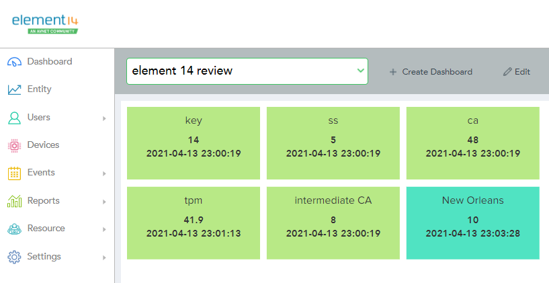Click the Events calendar icon
The image size is (549, 283).
coord(14,173)
